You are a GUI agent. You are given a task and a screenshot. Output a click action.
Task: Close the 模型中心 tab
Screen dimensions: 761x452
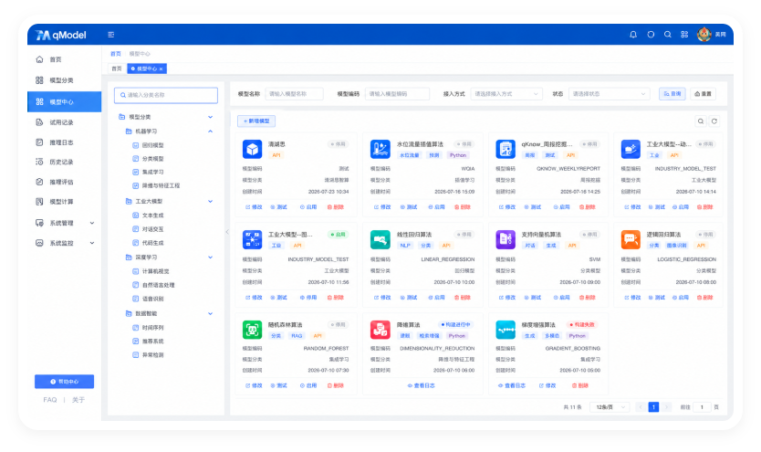point(162,68)
